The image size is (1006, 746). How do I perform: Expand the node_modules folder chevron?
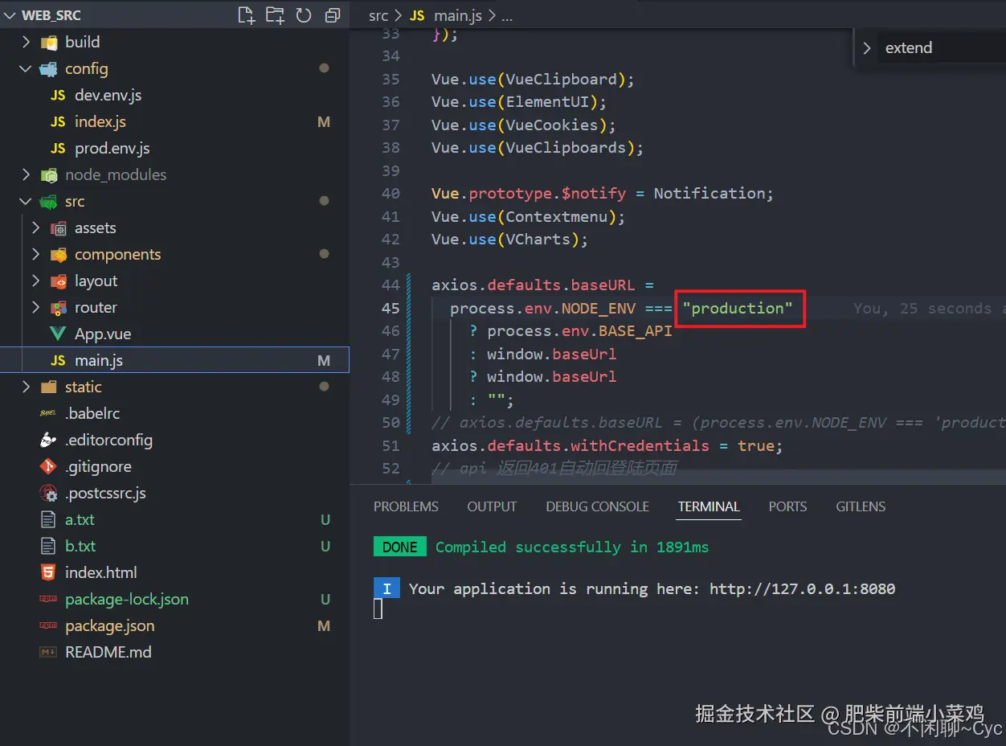[x=26, y=174]
